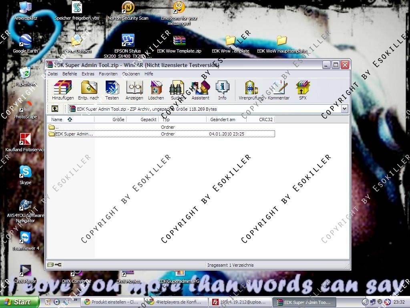Sort list by Geändert am column header

click(227, 120)
